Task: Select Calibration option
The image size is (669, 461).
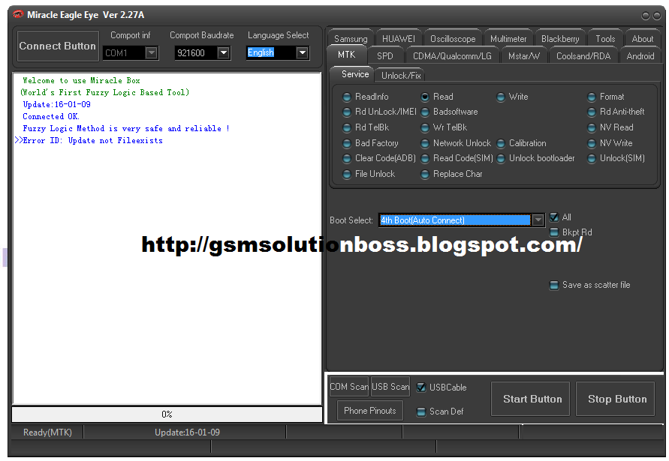Action: [x=521, y=143]
